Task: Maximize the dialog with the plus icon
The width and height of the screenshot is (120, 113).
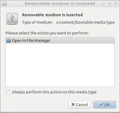Action: [110, 4]
